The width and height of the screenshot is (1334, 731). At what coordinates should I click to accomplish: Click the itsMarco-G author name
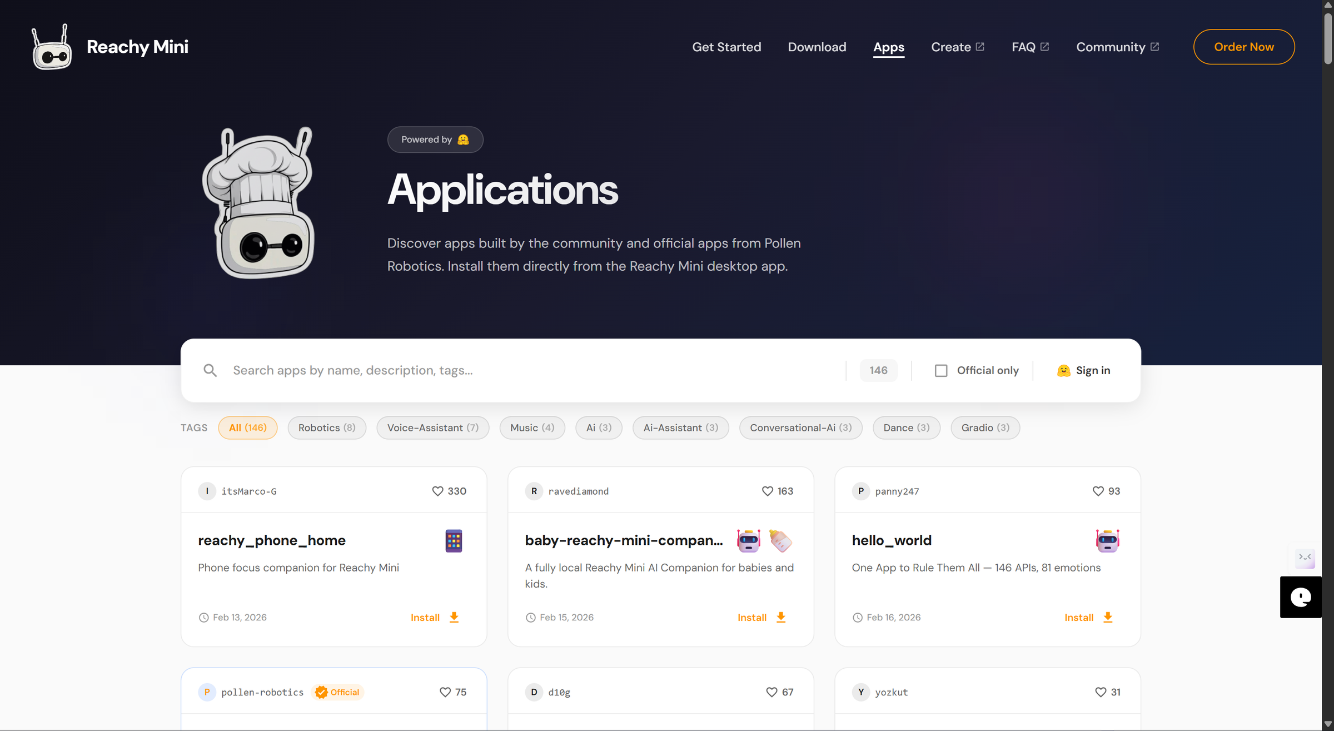click(248, 491)
